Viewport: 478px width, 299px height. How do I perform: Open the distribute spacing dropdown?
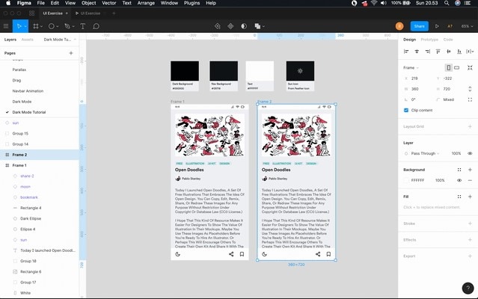(470, 52)
